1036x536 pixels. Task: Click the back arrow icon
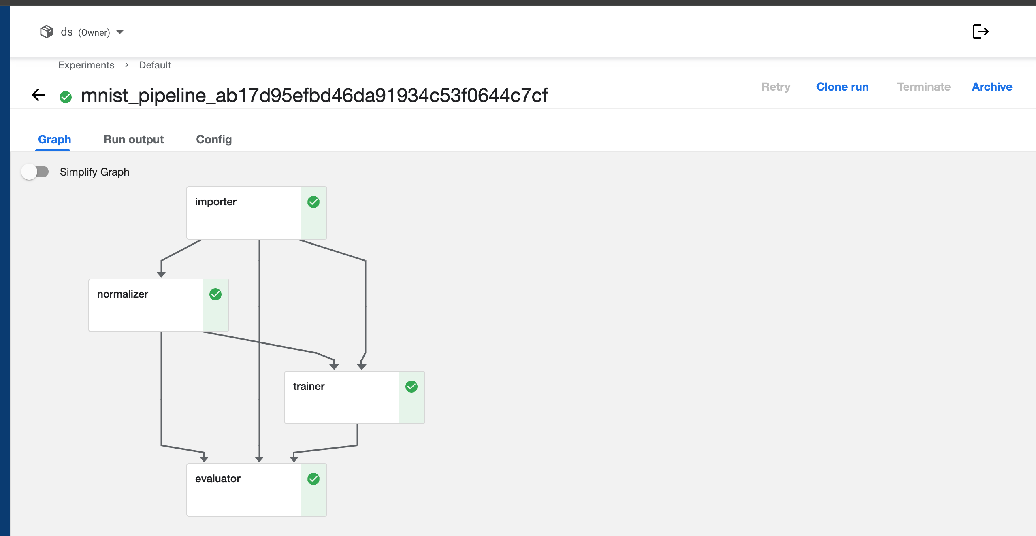tap(38, 95)
